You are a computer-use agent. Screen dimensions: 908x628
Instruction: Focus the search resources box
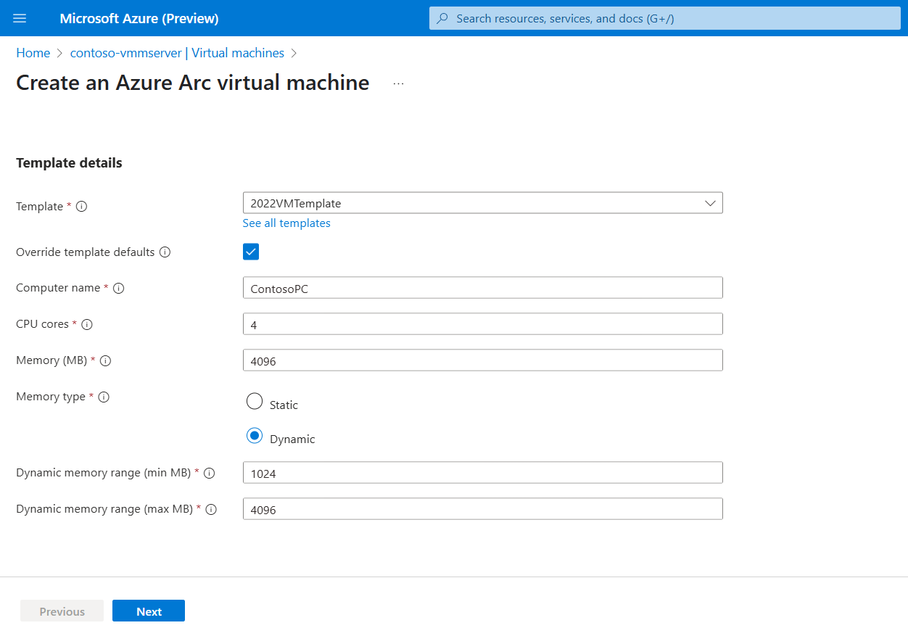click(x=664, y=18)
